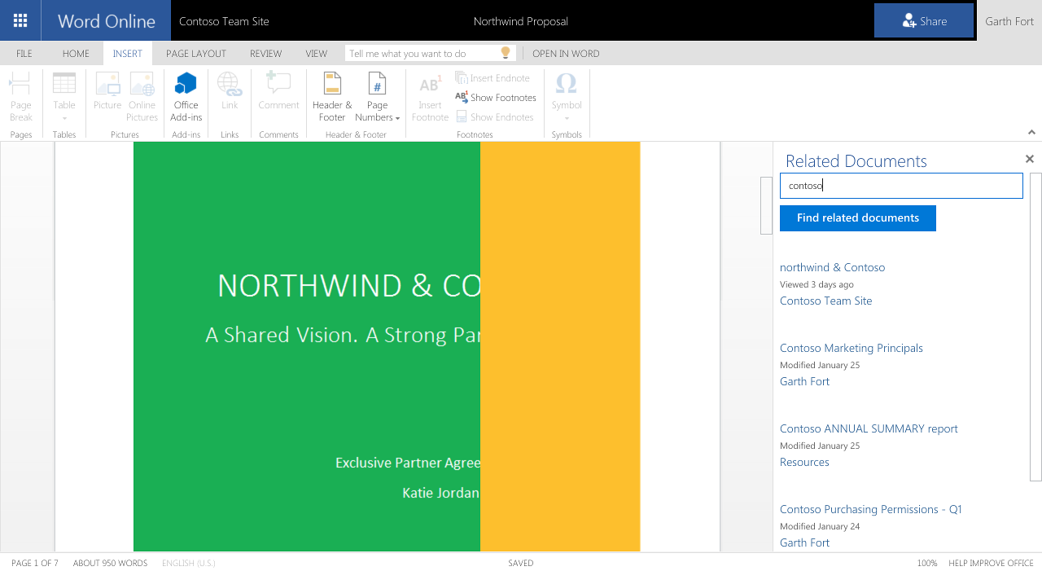Switch to the PAGE LAYOUT tab
Screen dimensions: 1042x571
click(196, 54)
